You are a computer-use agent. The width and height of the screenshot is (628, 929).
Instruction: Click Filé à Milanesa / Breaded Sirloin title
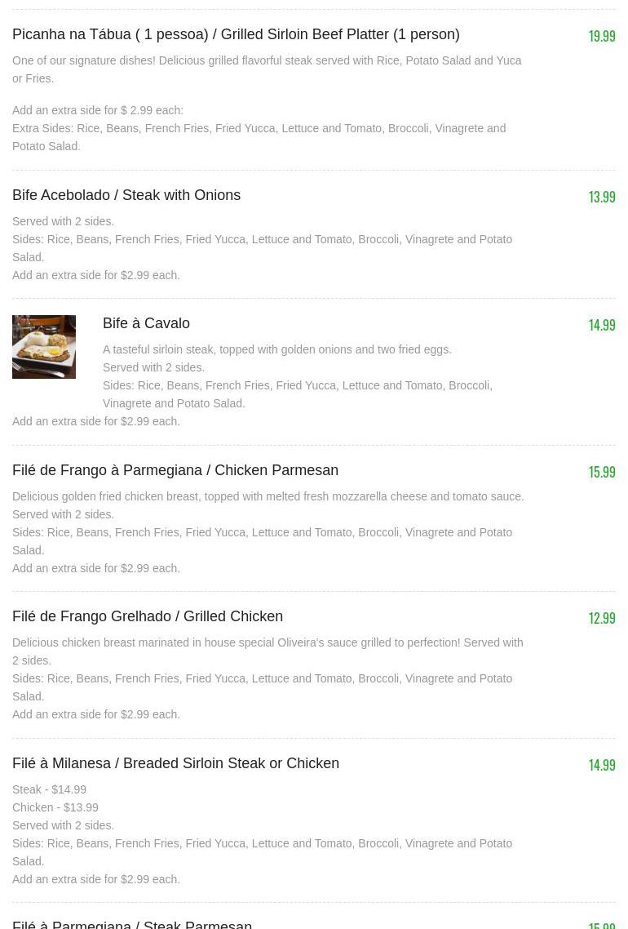point(175,763)
